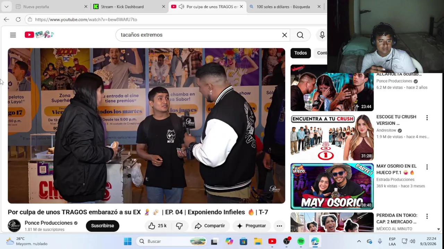
Task: Open the 23:44 recommended video thumbnail
Action: tap(332, 88)
